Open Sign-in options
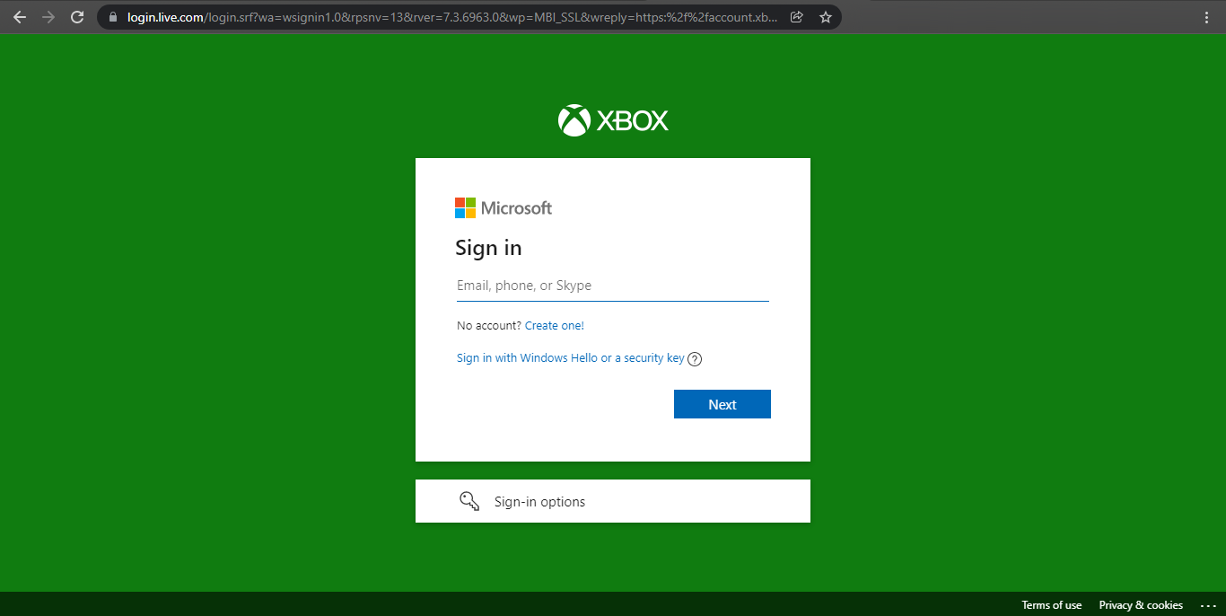Screen dimensions: 1226x616 click(x=613, y=501)
